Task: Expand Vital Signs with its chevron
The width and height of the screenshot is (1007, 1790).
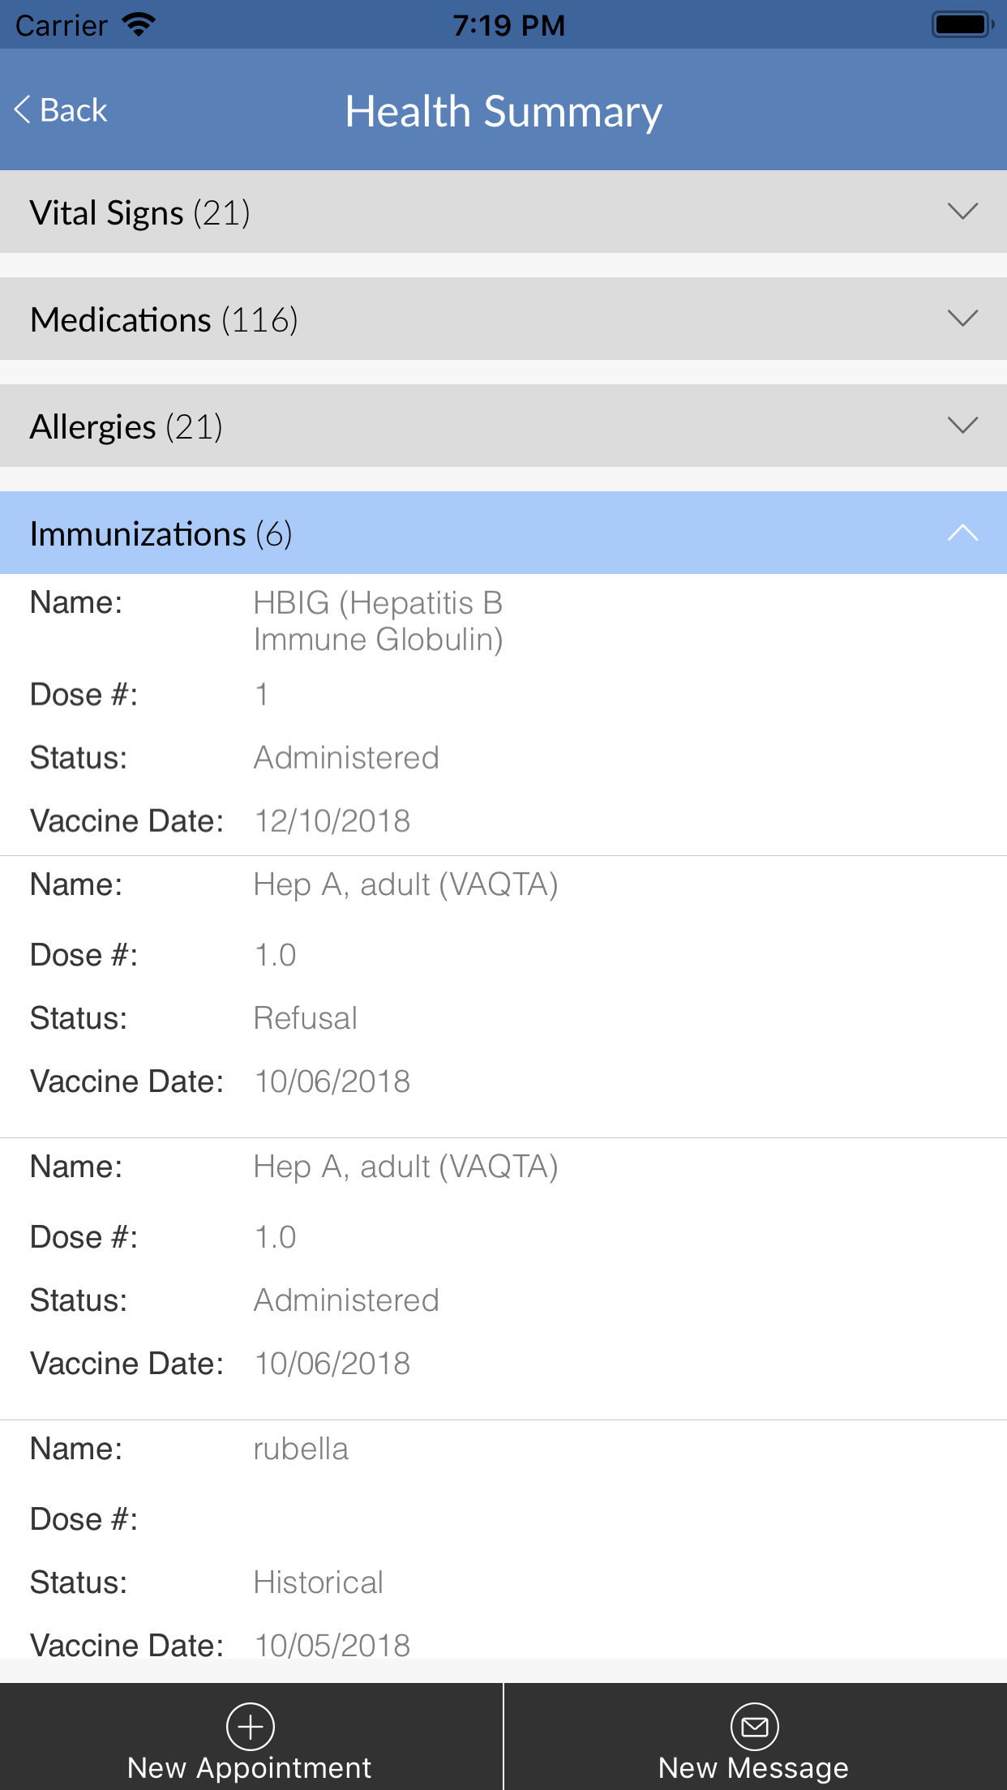Action: [x=962, y=212]
